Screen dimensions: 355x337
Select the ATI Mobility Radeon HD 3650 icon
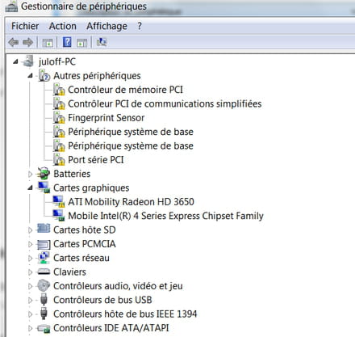pos(59,201)
